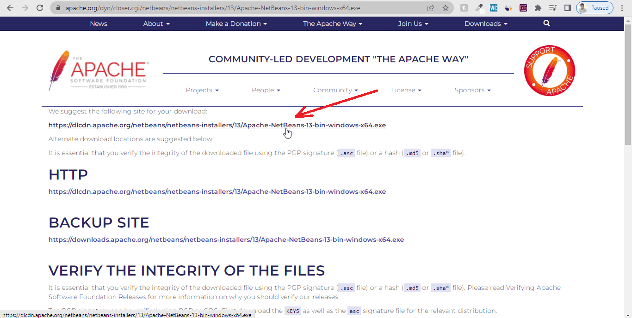The height and width of the screenshot is (318, 632).
Task: Click 'VERIFY THE INTEGRITY OF THE FILES' heading
Action: (x=186, y=270)
